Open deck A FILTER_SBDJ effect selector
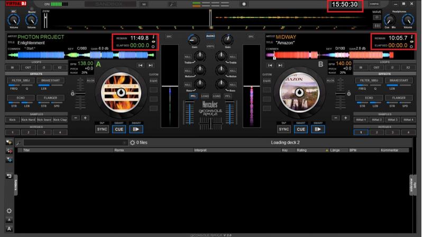This screenshot has height=237, width=423. tap(21, 80)
